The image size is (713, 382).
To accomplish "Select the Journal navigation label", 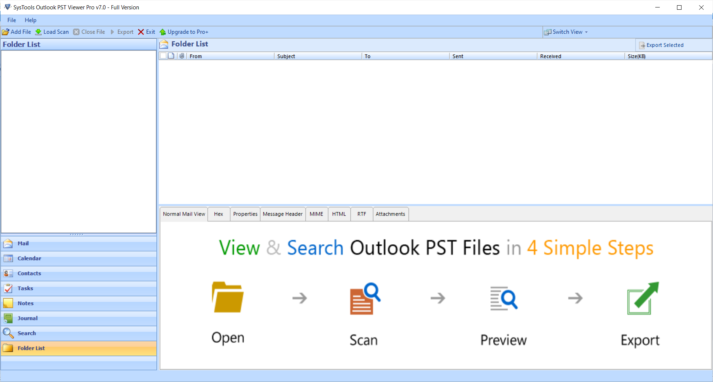I will (x=27, y=318).
